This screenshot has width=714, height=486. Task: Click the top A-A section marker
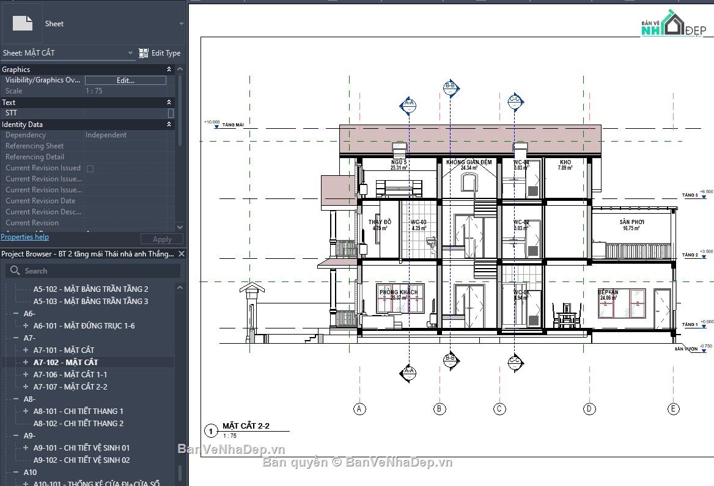point(408,104)
